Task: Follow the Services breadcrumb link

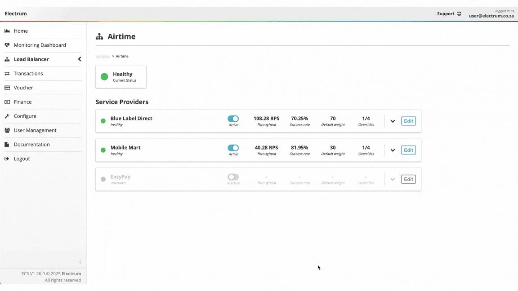Action: (103, 57)
